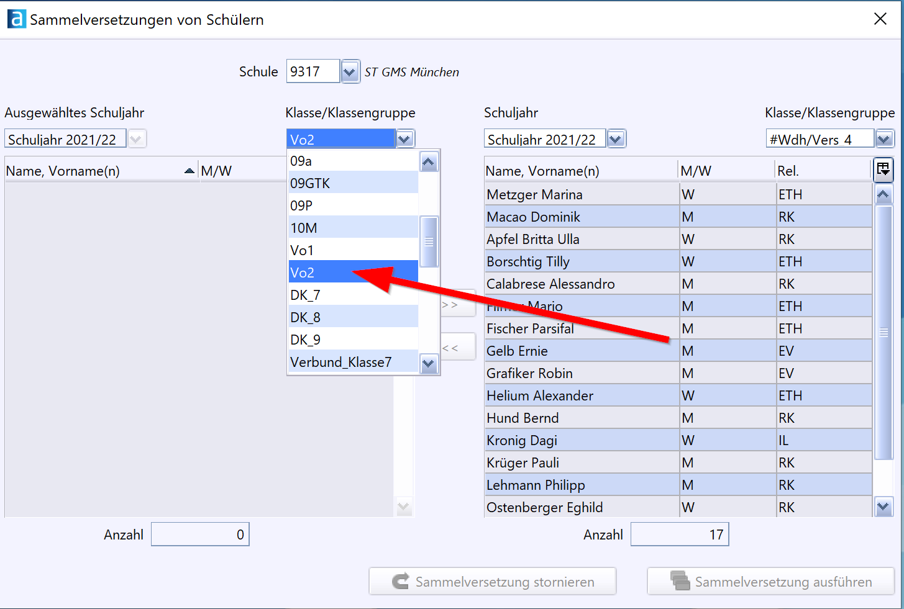The width and height of the screenshot is (904, 609).
Task: Open the table column settings icon
Action: tap(883, 169)
